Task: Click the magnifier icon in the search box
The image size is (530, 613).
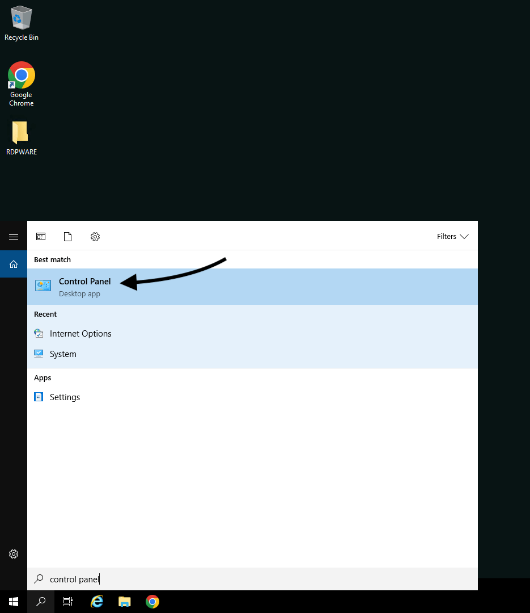Action: pyautogui.click(x=39, y=579)
